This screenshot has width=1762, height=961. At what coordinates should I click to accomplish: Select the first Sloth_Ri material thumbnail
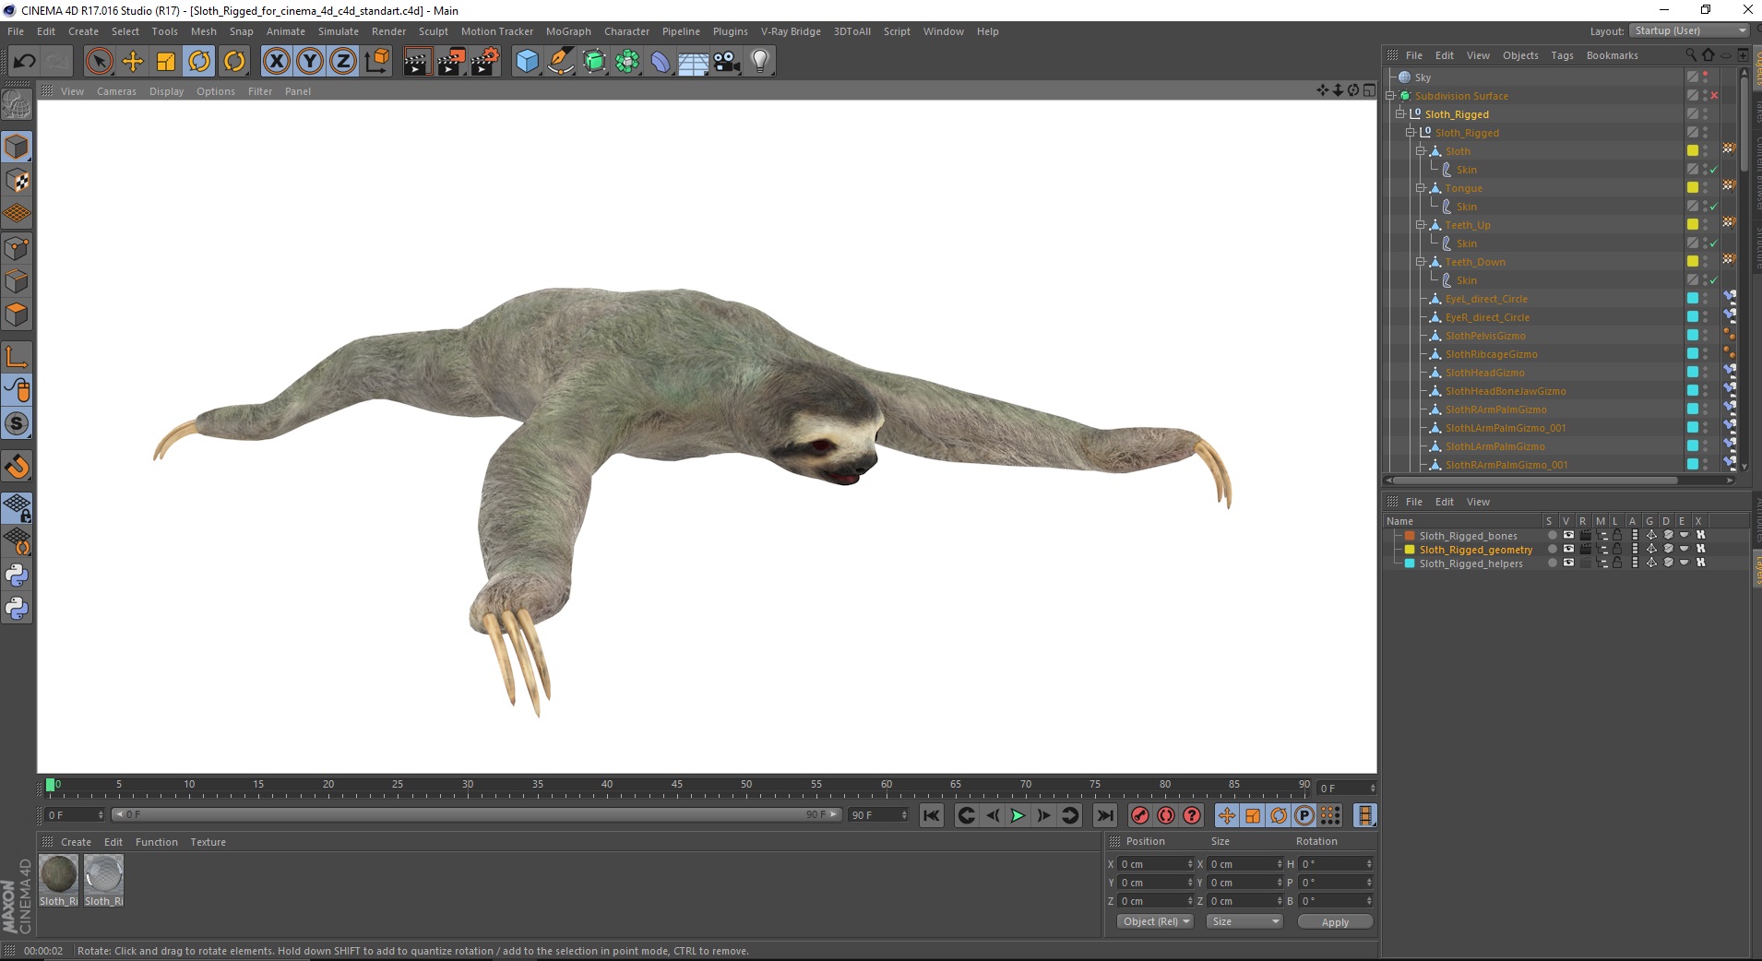click(59, 873)
